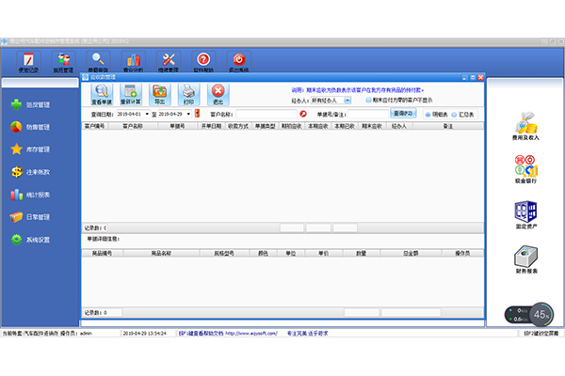The width and height of the screenshot is (565, 376).
Task: Open the start date 2019-04-01 dropdown
Action: click(147, 114)
